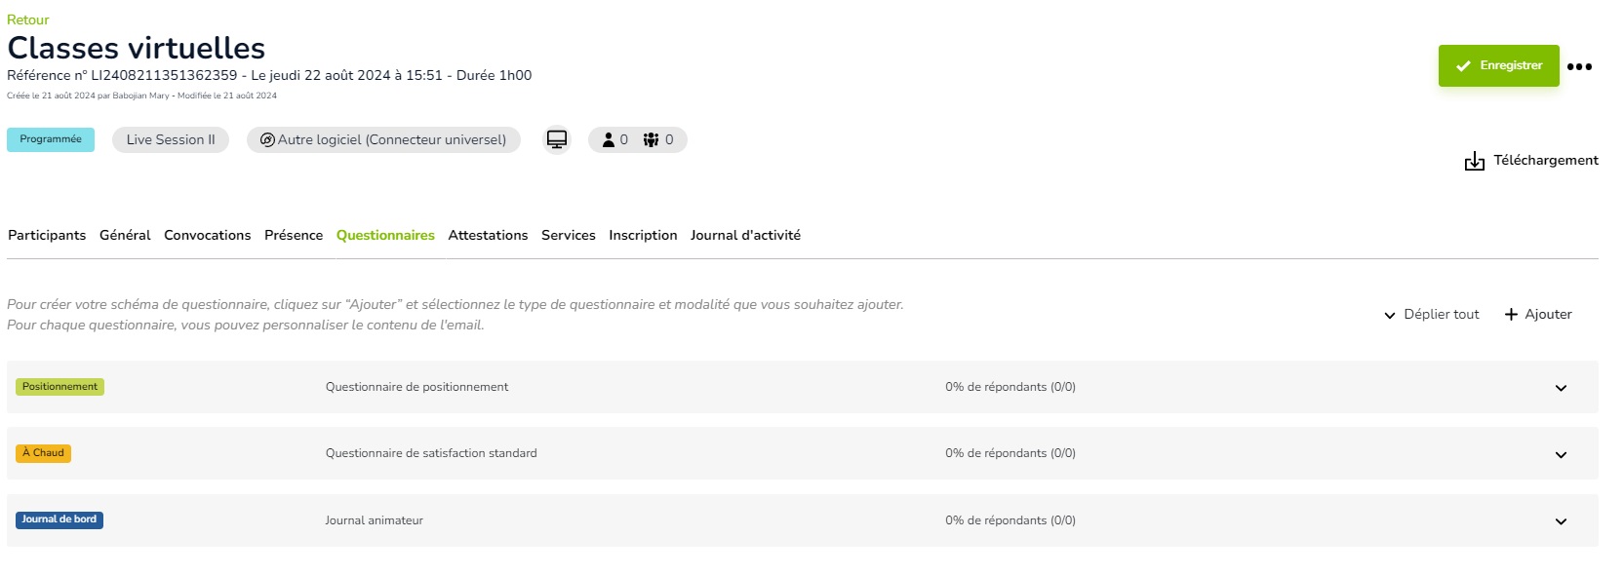
Task: Click the checkmark icon on Enregistrer
Action: click(x=1463, y=66)
